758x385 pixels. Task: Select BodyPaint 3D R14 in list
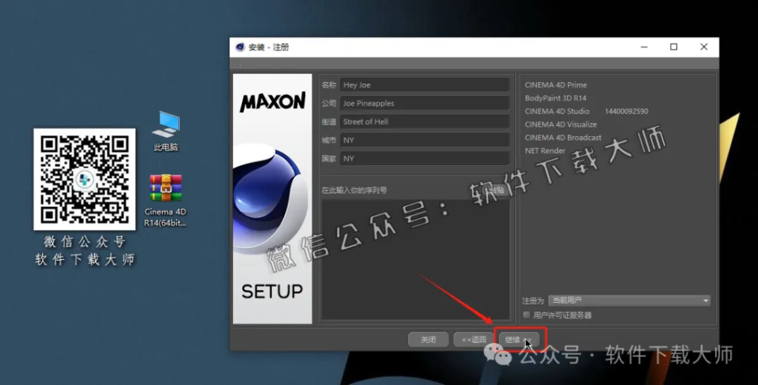point(555,98)
